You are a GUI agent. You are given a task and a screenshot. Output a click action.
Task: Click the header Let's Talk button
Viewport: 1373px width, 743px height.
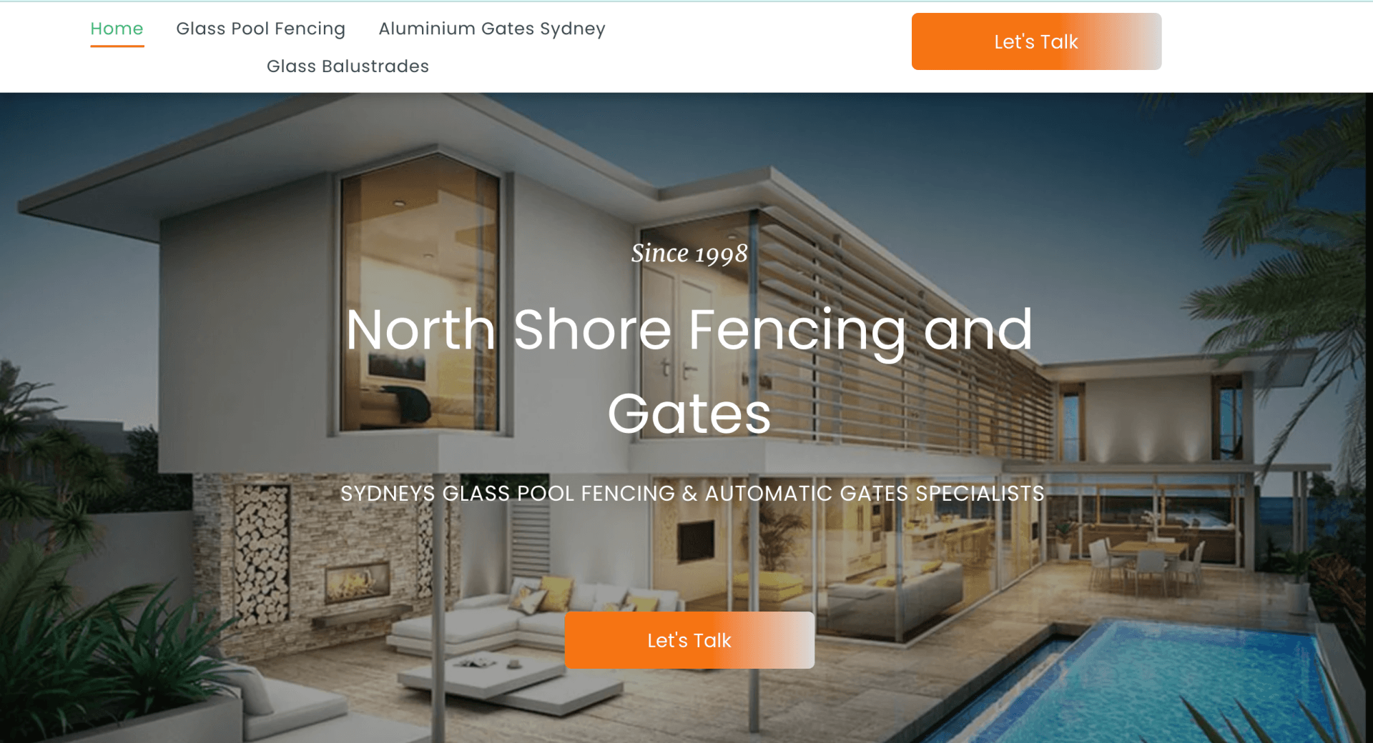tap(1036, 41)
